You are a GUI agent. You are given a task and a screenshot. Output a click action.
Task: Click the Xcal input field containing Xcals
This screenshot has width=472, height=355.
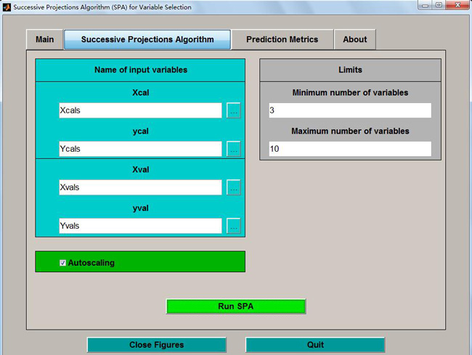pyautogui.click(x=140, y=110)
